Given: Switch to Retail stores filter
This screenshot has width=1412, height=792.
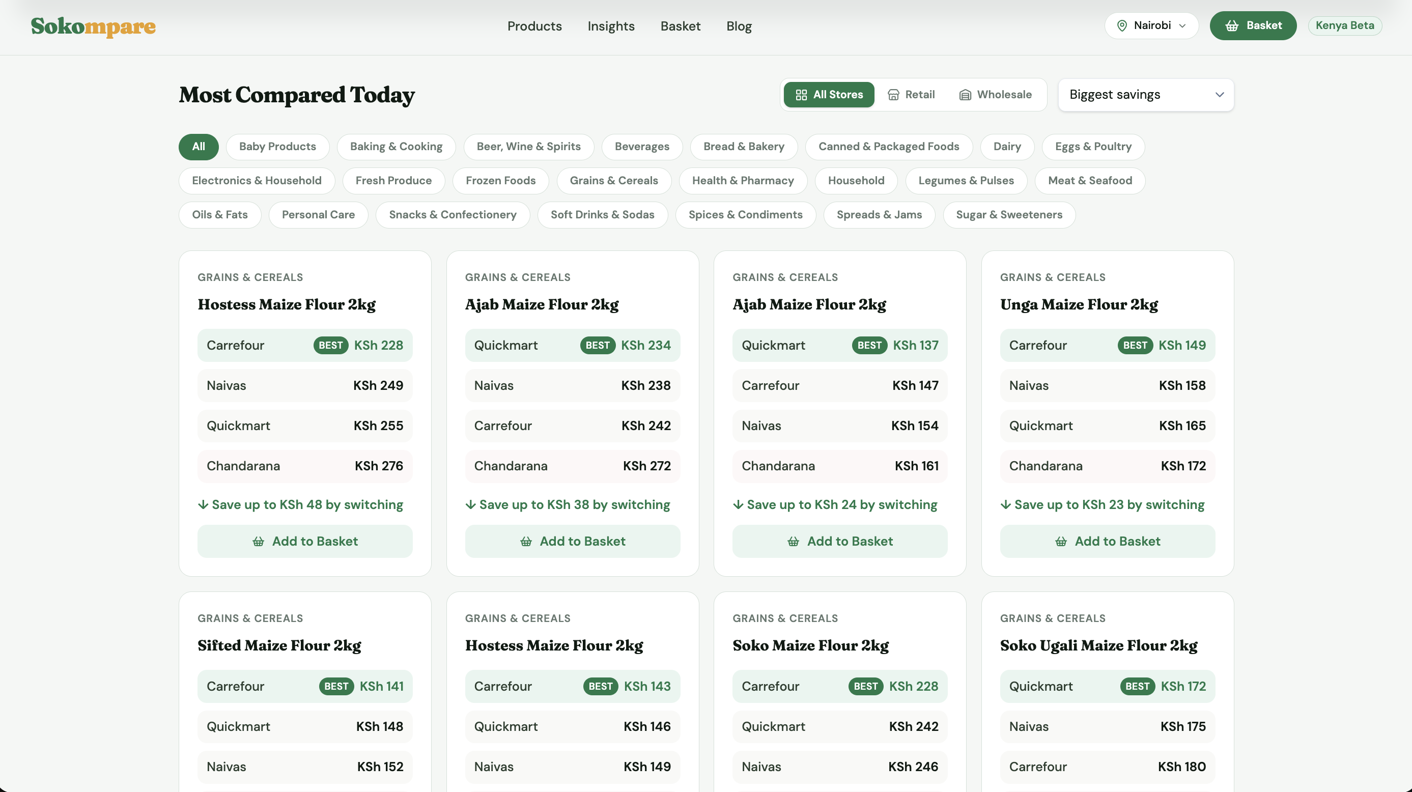Looking at the screenshot, I should [911, 95].
